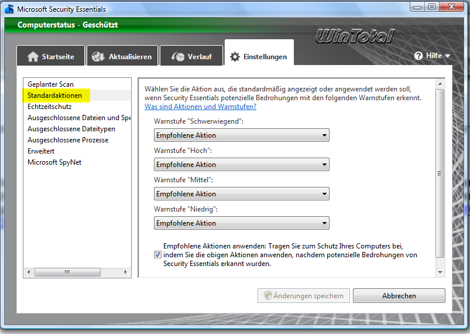Click the house icon on the Startseite tab

(33, 56)
